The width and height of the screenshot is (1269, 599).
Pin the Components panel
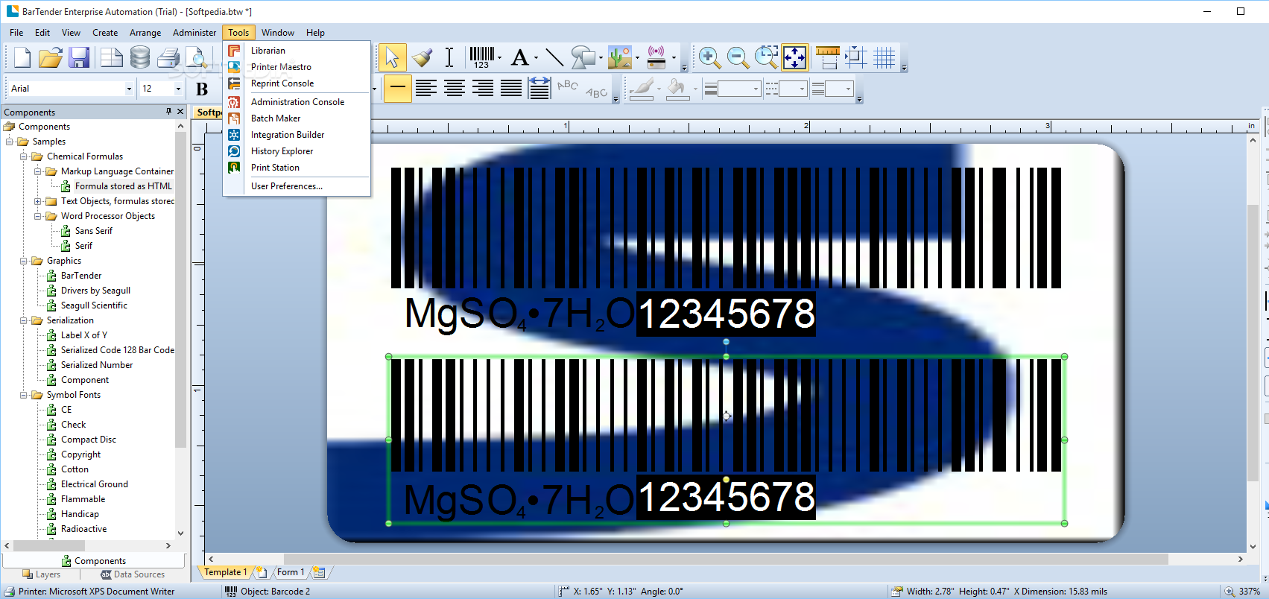(x=168, y=112)
